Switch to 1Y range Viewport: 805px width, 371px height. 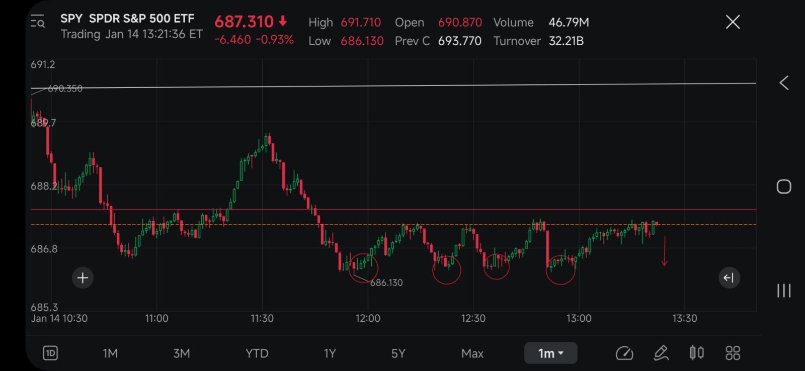coord(330,353)
